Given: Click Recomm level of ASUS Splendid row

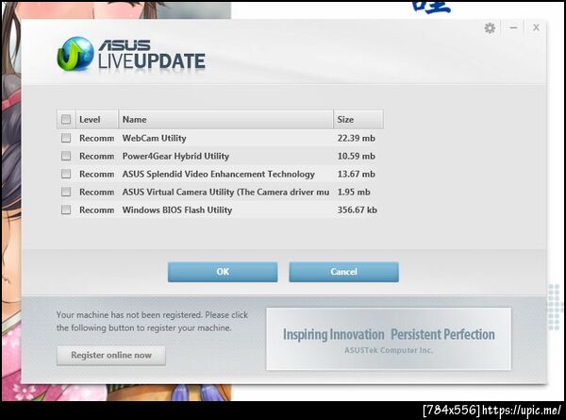Looking at the screenshot, I should tap(97, 175).
